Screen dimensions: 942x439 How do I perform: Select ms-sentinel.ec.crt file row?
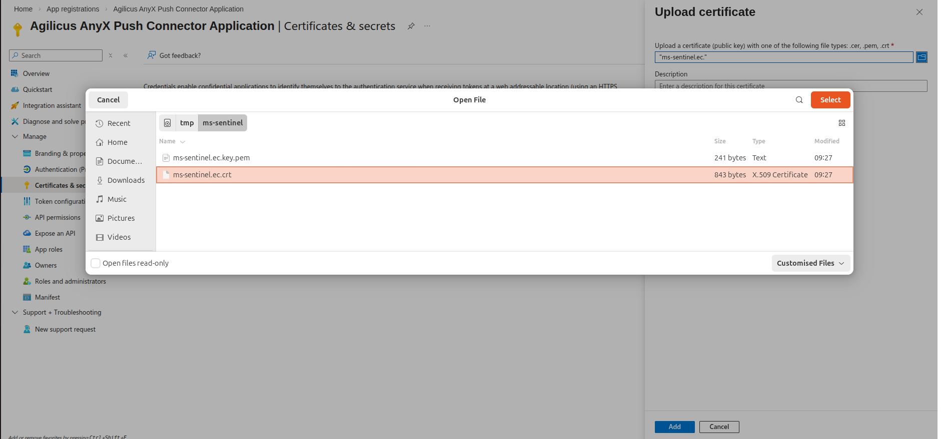tap(504, 175)
